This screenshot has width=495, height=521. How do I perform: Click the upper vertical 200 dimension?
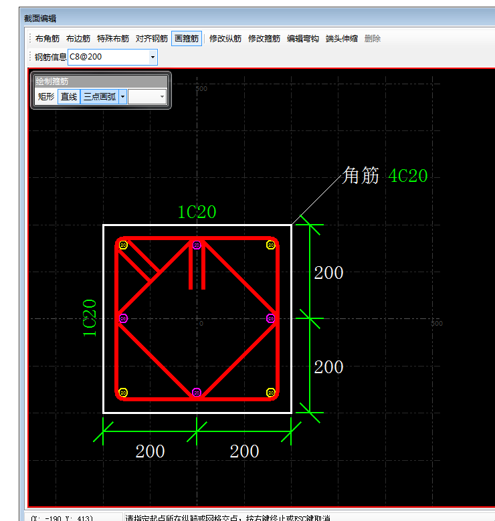328,273
